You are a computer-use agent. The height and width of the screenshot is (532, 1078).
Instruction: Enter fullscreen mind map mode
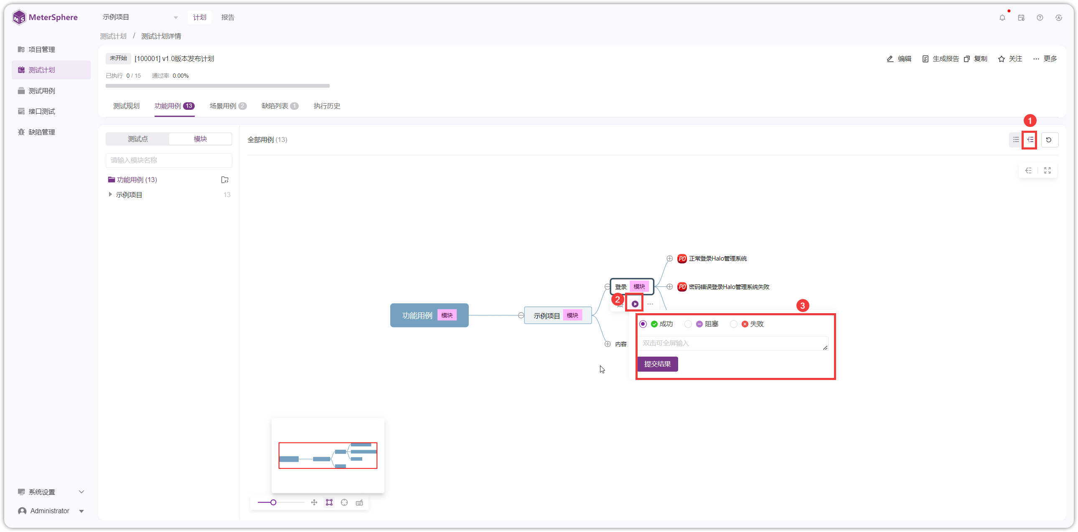(1047, 170)
